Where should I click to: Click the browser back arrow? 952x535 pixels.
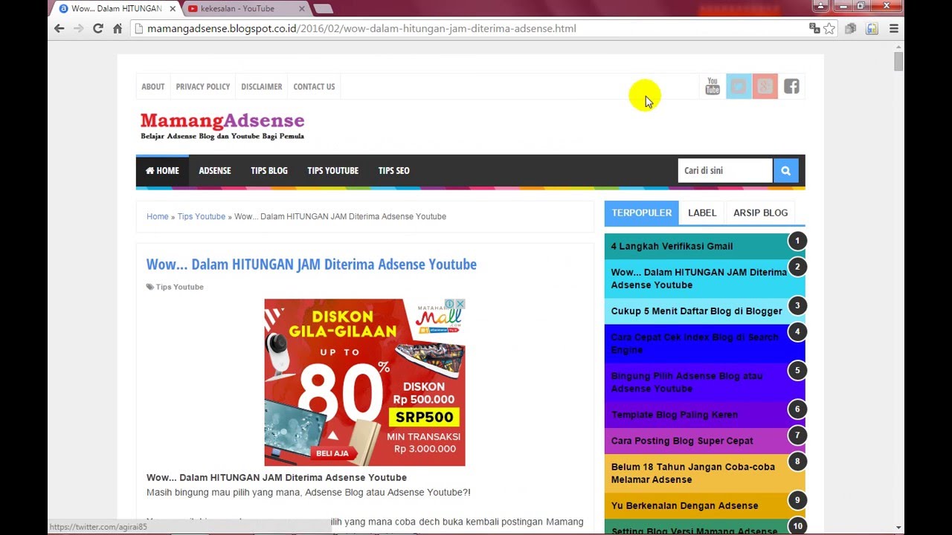[x=59, y=28]
